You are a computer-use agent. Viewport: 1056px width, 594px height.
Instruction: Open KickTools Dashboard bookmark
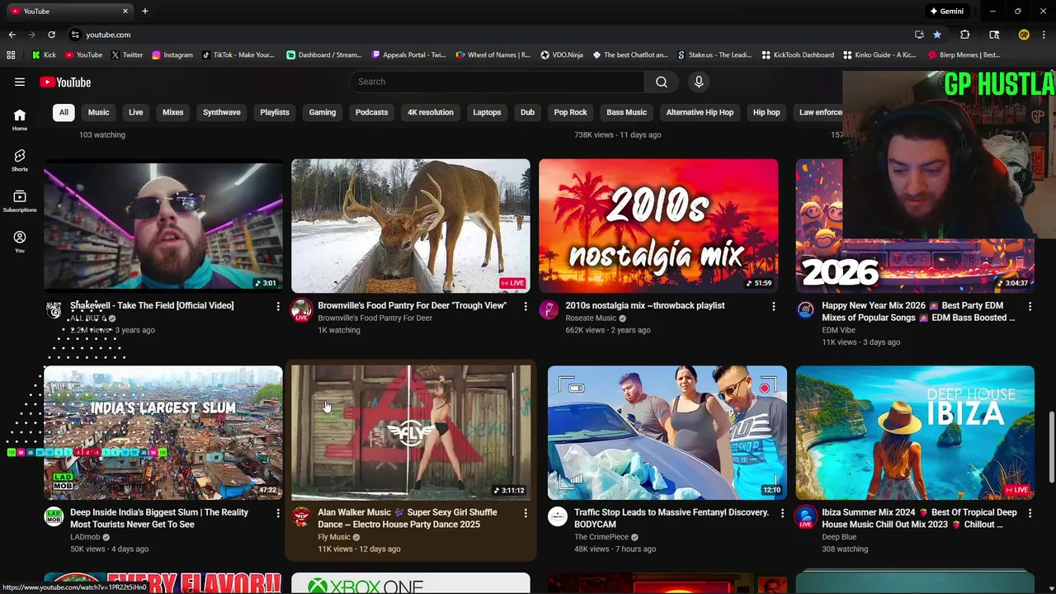tap(797, 55)
